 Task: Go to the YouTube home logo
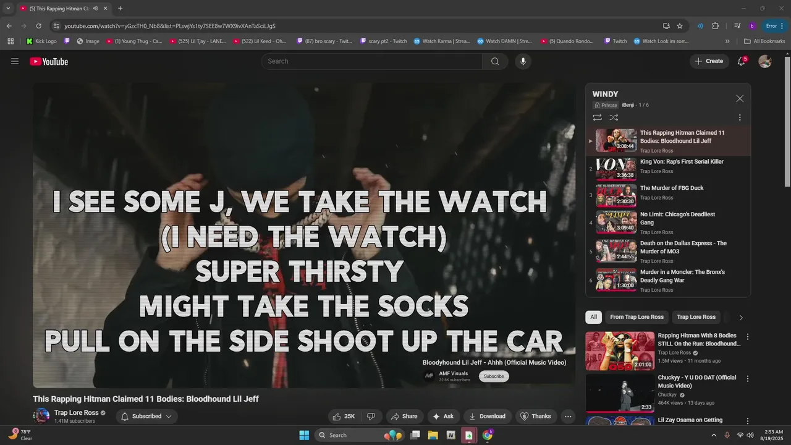(49, 61)
